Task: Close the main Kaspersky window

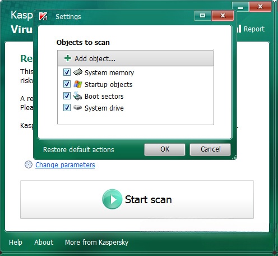Action: (x=260, y=7)
